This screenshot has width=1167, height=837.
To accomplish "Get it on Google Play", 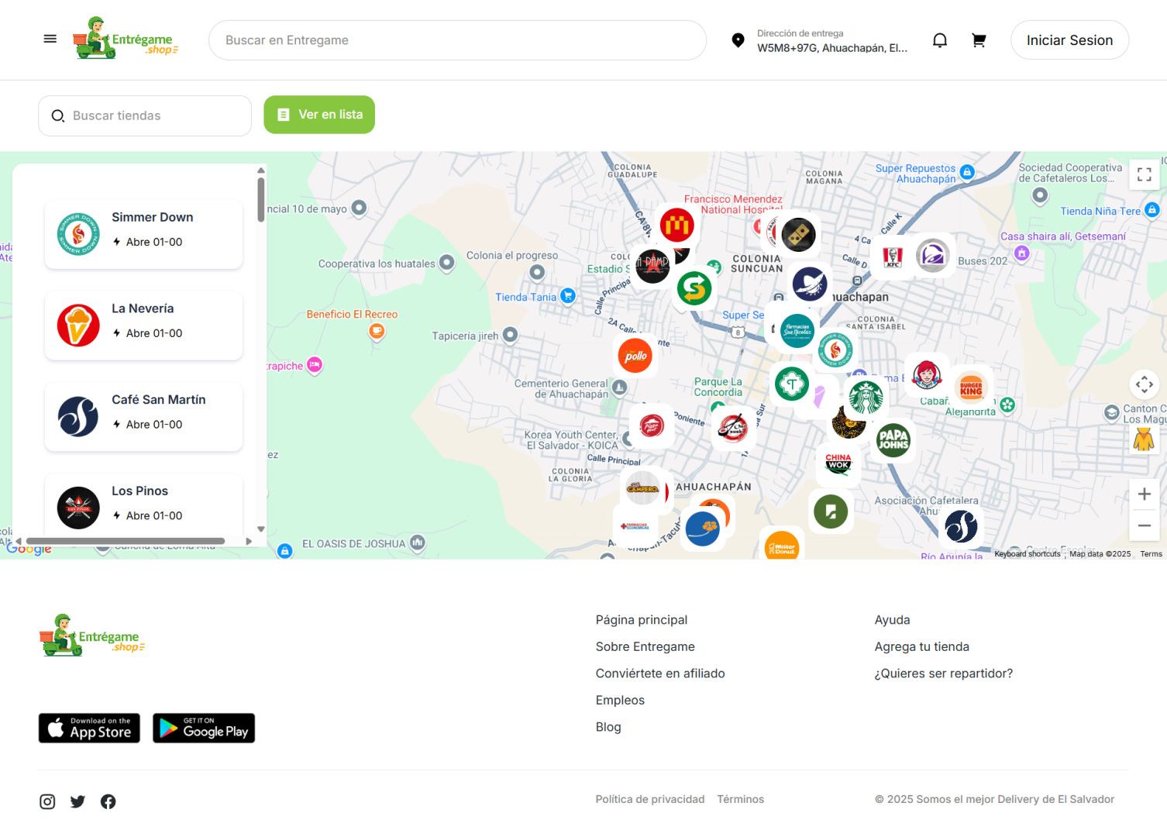I will [x=204, y=728].
